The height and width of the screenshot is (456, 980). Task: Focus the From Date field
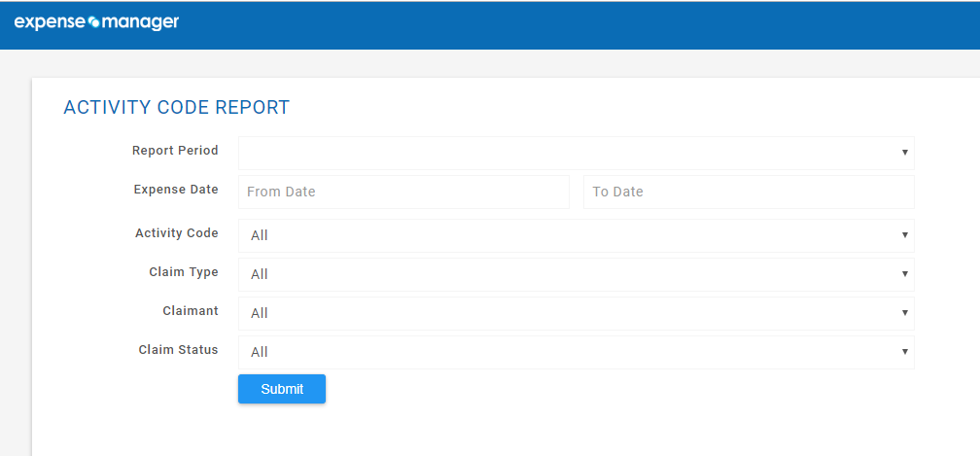click(403, 192)
